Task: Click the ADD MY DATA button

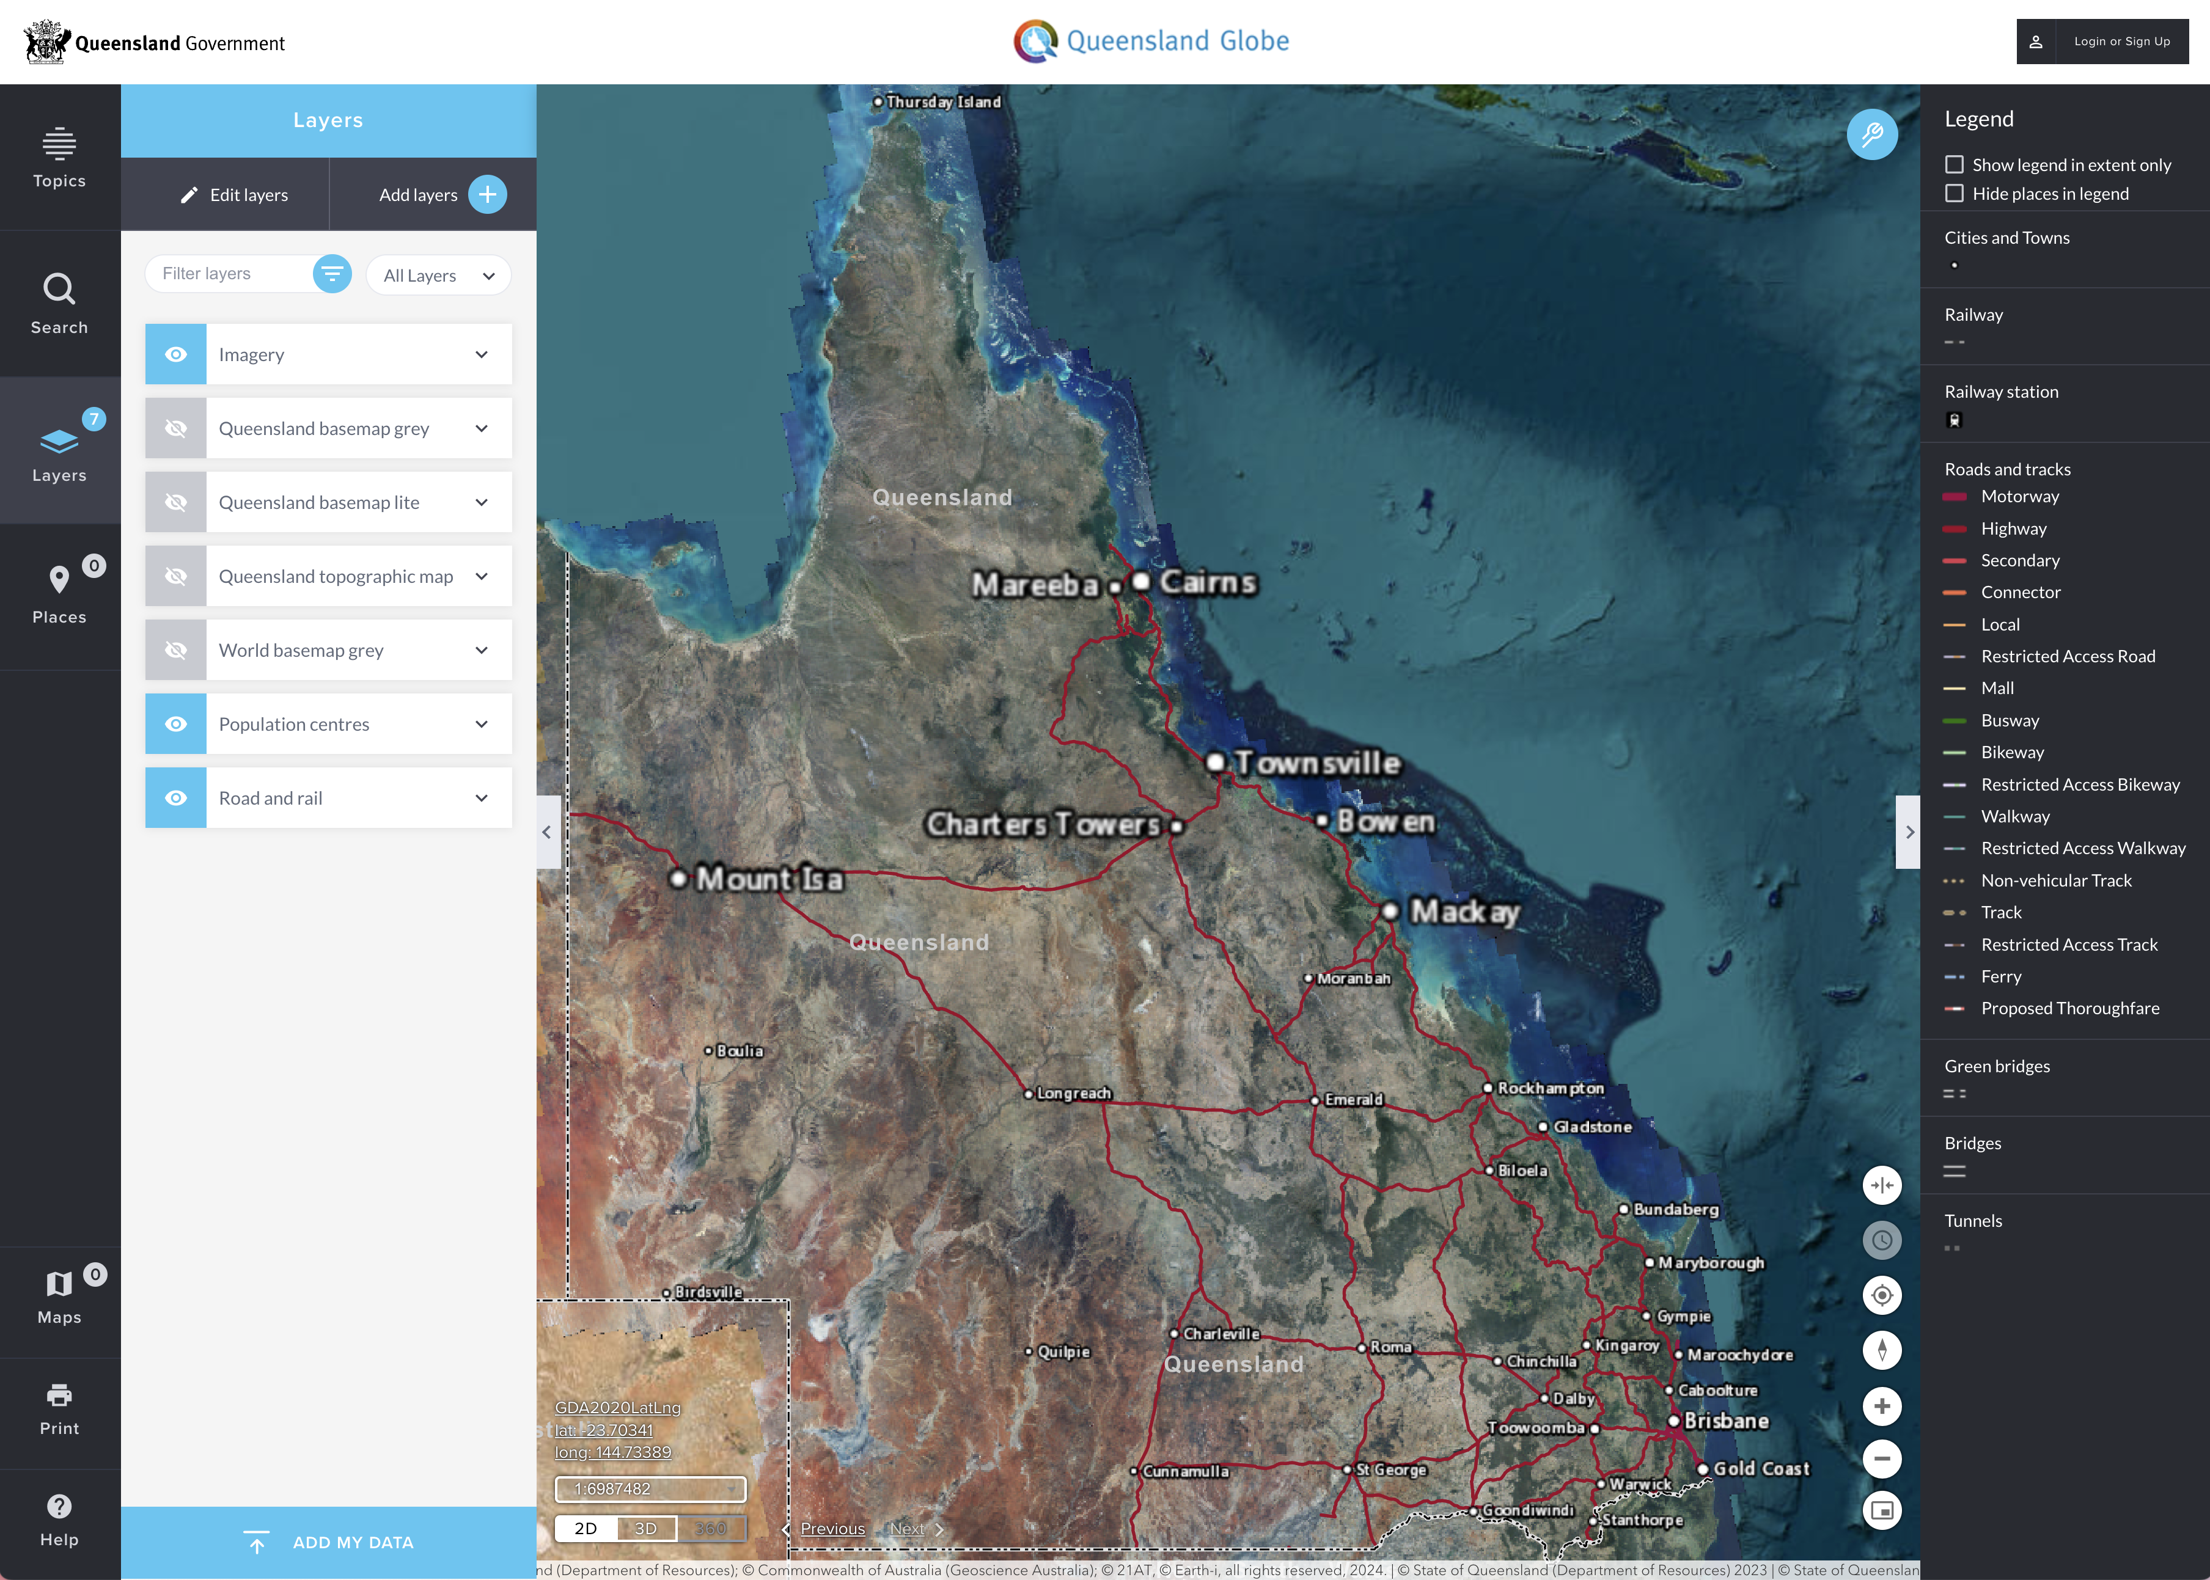Action: 328,1542
